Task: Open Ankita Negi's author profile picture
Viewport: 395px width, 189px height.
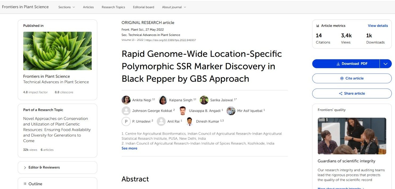Action: (126, 100)
